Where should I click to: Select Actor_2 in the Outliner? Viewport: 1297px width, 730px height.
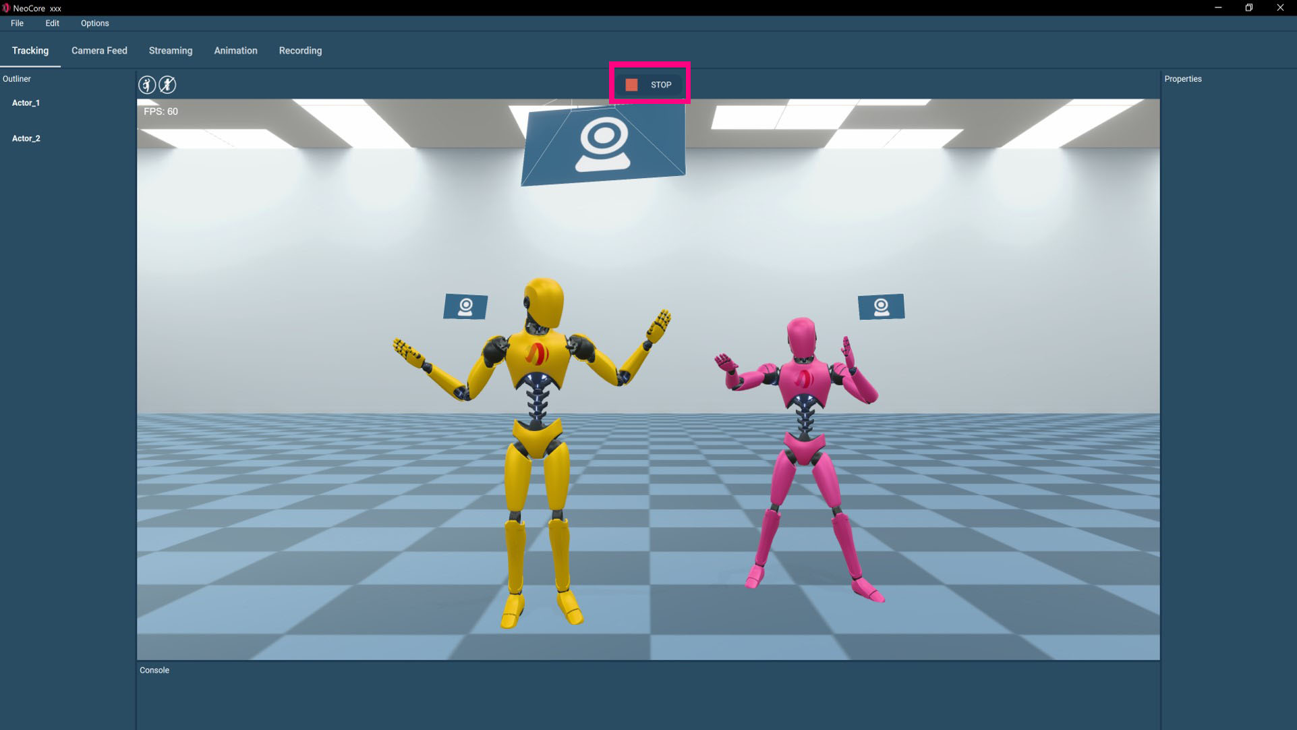[x=26, y=138]
